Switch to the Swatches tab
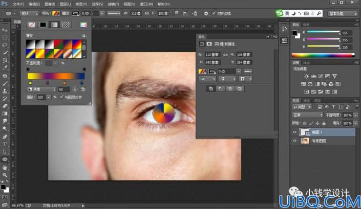The image size is (361, 209). [306, 25]
